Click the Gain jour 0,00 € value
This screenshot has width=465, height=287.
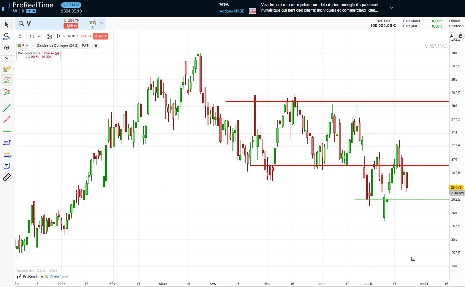tap(437, 26)
